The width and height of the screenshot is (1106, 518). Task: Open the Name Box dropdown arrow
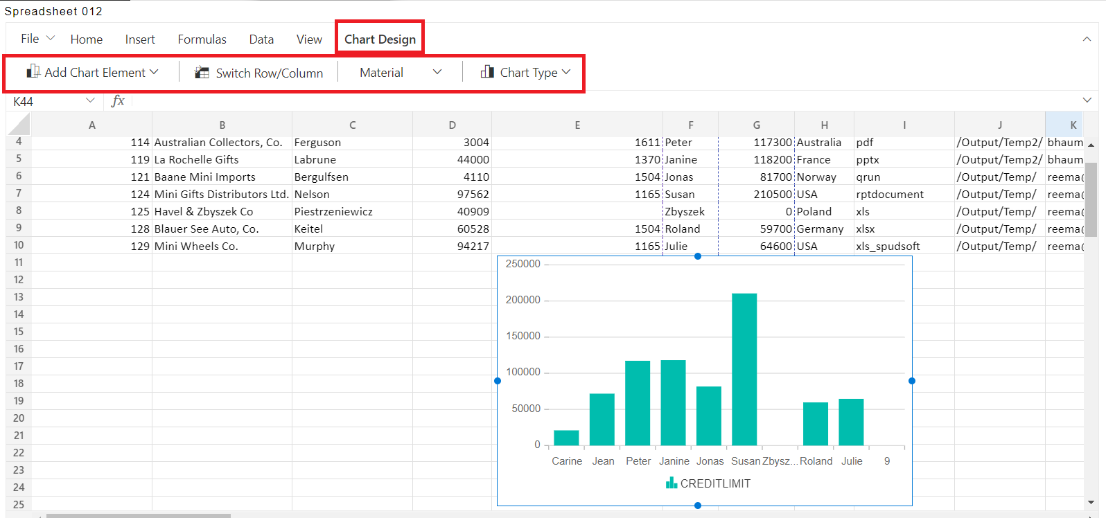(x=90, y=100)
